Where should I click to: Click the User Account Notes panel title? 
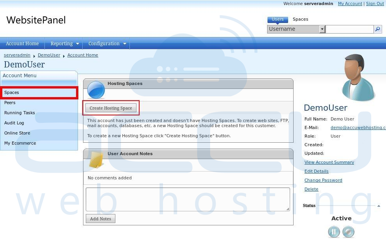[x=130, y=154]
